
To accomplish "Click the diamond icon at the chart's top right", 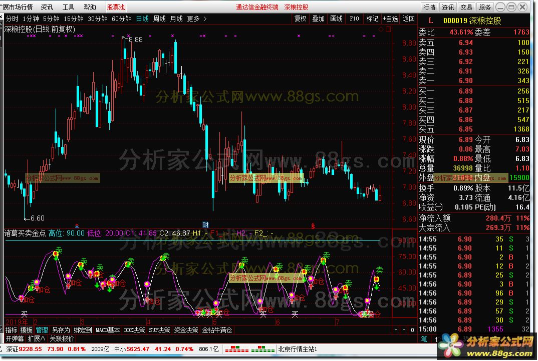I will (x=381, y=29).
